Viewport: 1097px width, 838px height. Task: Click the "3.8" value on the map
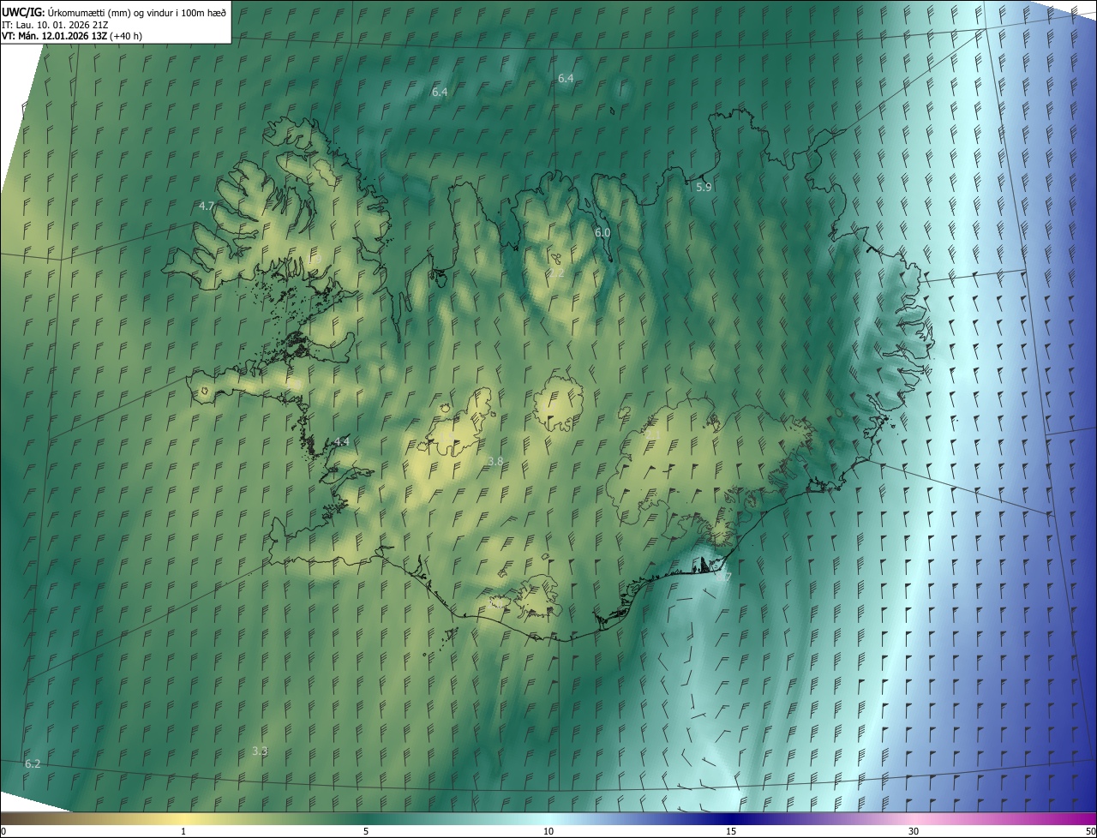pyautogui.click(x=495, y=462)
